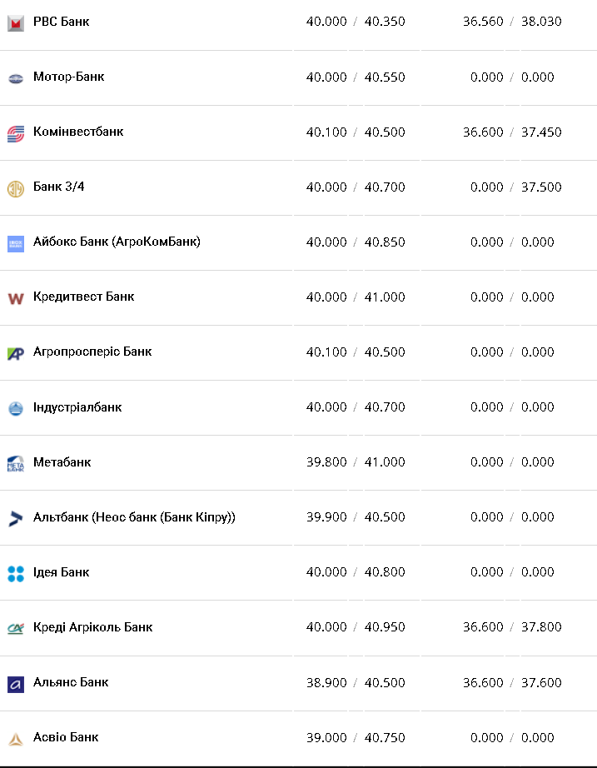Click the Альтбанк logo icon
Image resolution: width=597 pixels, height=768 pixels.
tap(15, 518)
